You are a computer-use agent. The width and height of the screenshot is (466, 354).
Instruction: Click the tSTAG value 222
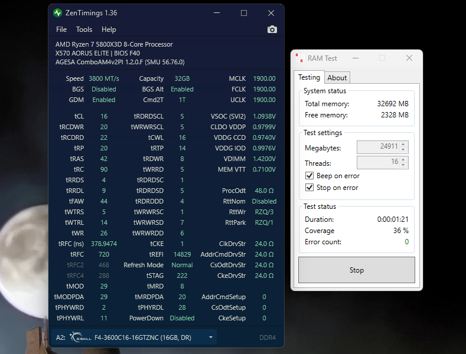182,276
